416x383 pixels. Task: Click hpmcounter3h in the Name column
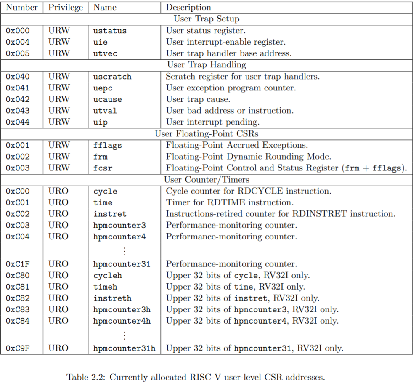[122, 310]
